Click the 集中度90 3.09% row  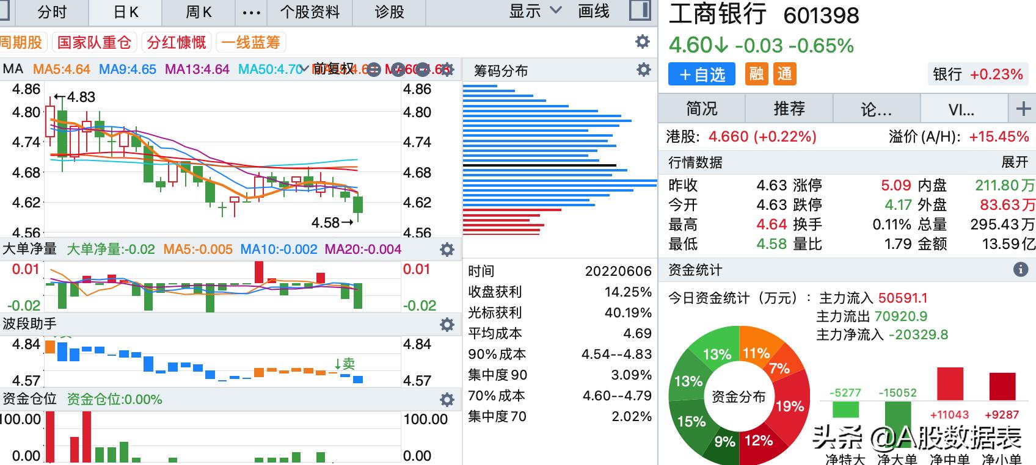[x=560, y=375]
